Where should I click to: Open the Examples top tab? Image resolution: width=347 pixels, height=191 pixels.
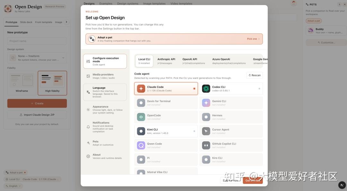click(x=106, y=4)
